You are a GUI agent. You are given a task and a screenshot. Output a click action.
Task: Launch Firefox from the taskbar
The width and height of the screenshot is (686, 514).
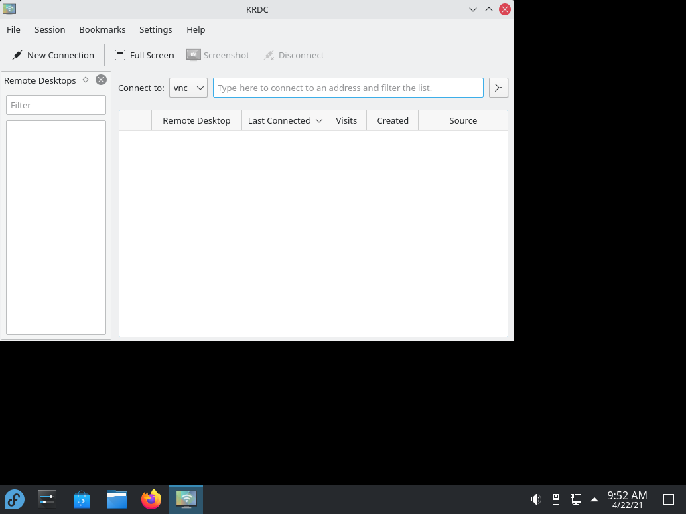[x=151, y=499]
